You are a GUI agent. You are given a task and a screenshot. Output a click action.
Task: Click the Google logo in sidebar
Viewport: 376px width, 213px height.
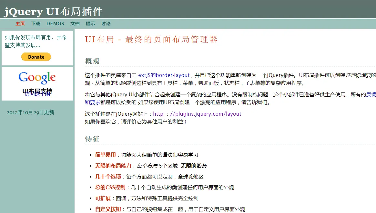37,78
